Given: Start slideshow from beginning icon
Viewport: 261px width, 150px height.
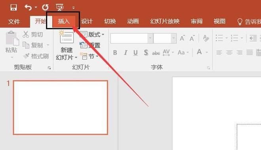Looking at the screenshot, I should 60,8.
